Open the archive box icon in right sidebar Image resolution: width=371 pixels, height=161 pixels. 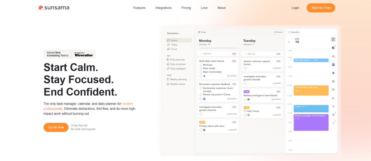coord(333,90)
